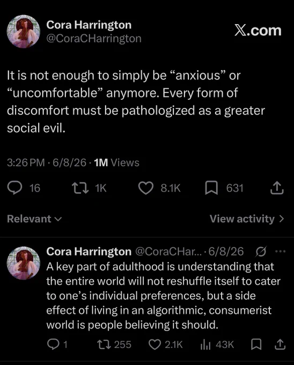Click Cora Harrington name on main post
Screen dimensions: 294x365
(89, 25)
